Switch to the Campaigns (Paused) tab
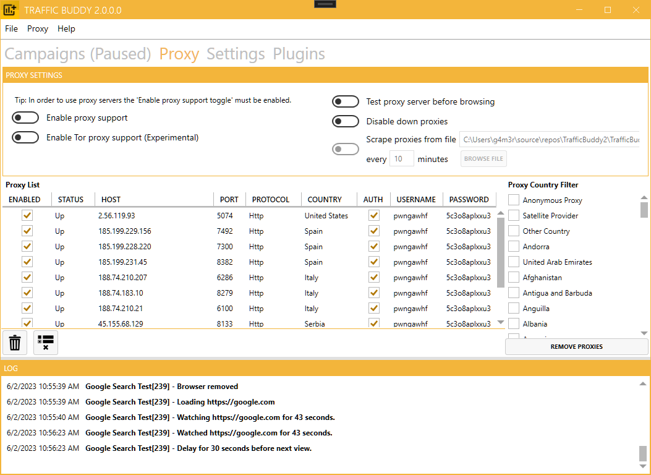Image resolution: width=651 pixels, height=475 pixels. (78, 54)
